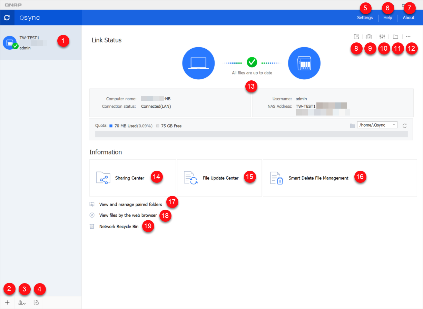
Task: Open the Network Recycle Bin link
Action: tap(119, 227)
